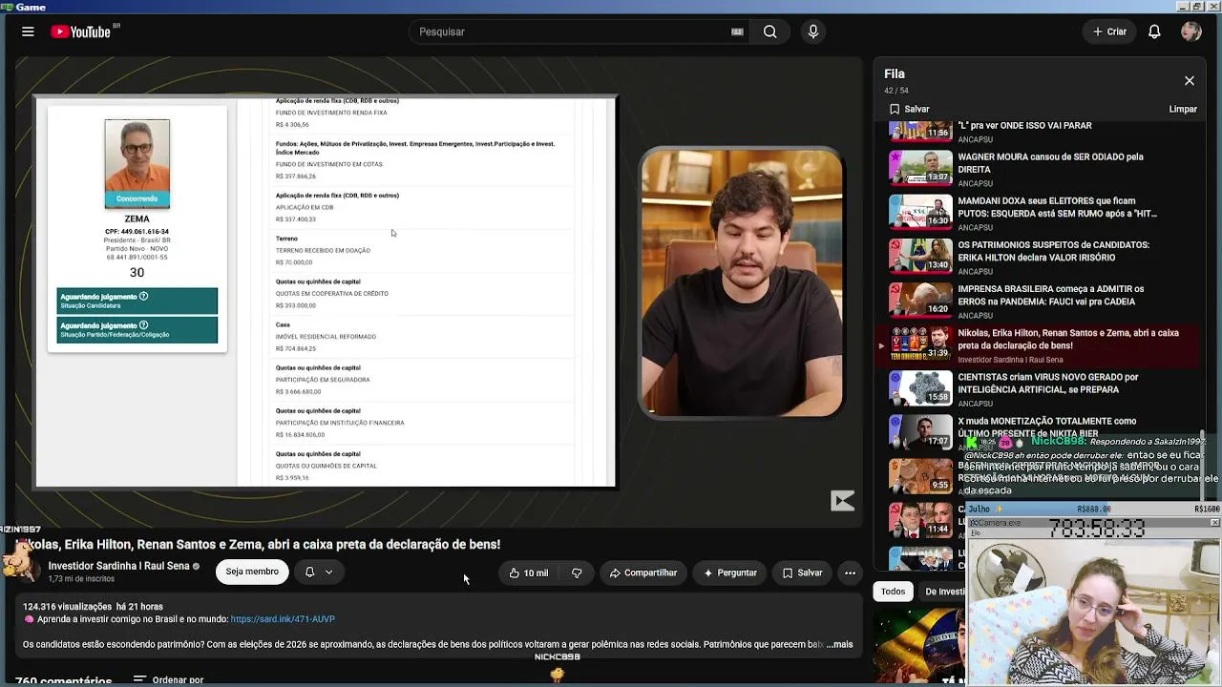Clear the queue with Limpar
The width and height of the screenshot is (1222, 687).
pos(1183,109)
